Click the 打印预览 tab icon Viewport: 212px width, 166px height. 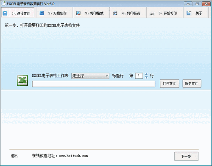115,13
